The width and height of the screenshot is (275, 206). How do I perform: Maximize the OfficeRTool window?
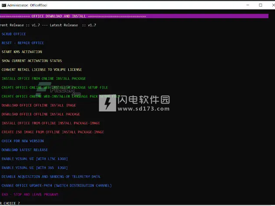coord(260,5)
